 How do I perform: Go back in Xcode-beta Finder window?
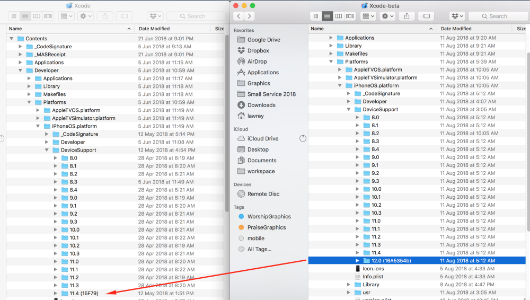click(x=238, y=16)
